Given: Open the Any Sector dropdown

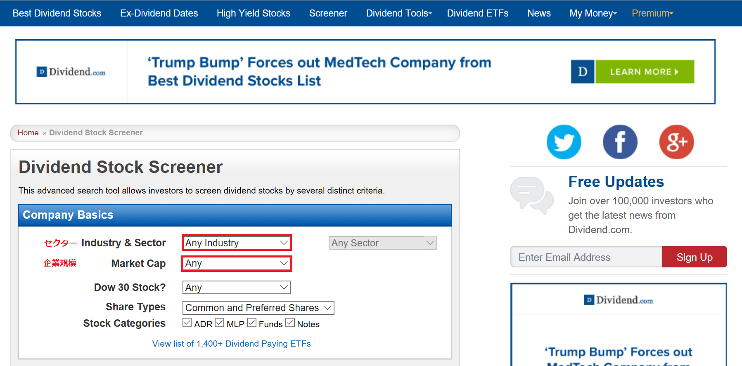Looking at the screenshot, I should point(382,243).
